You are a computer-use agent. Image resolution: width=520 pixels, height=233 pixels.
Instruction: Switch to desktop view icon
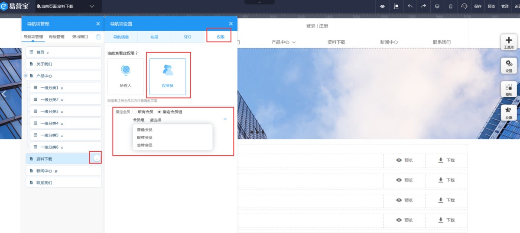click(x=437, y=6)
